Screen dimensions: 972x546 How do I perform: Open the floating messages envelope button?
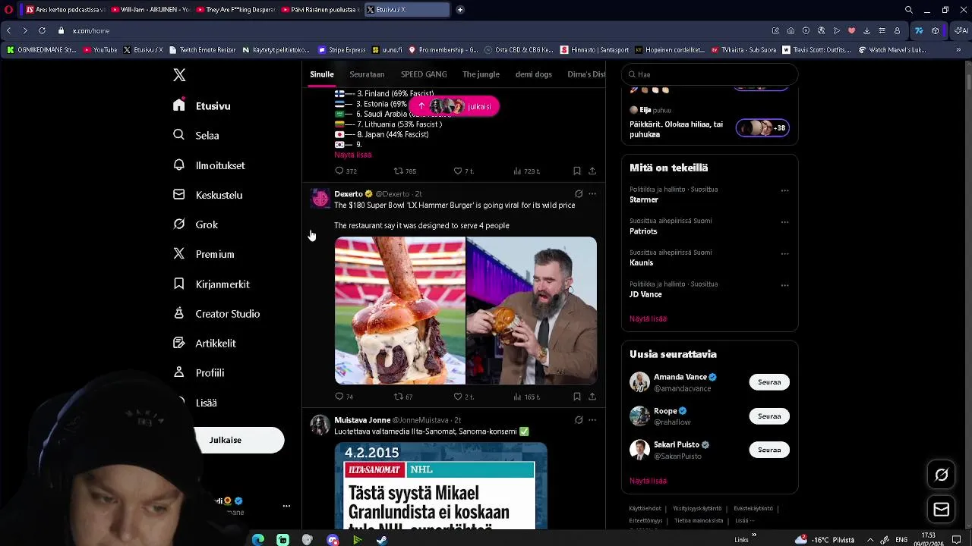942,510
